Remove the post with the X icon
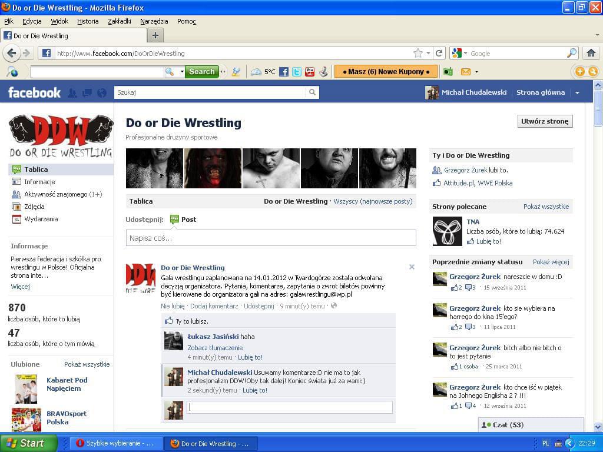The width and height of the screenshot is (603, 452). (x=412, y=267)
